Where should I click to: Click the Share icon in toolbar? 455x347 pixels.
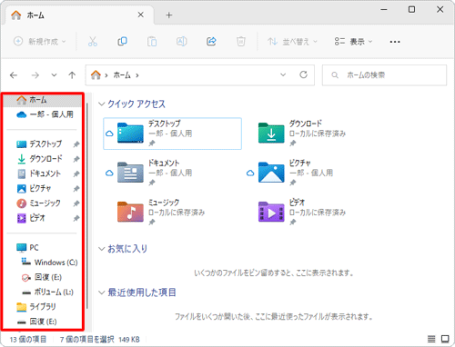(x=211, y=41)
